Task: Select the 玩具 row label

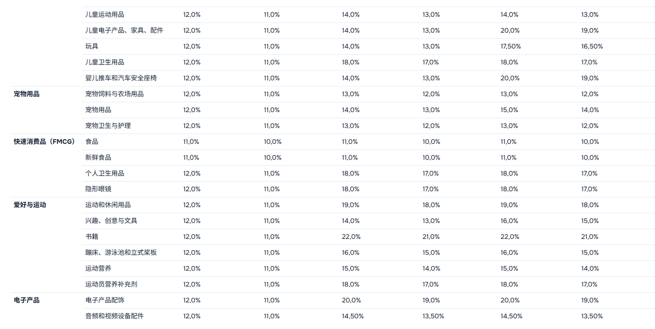Action: click(92, 47)
